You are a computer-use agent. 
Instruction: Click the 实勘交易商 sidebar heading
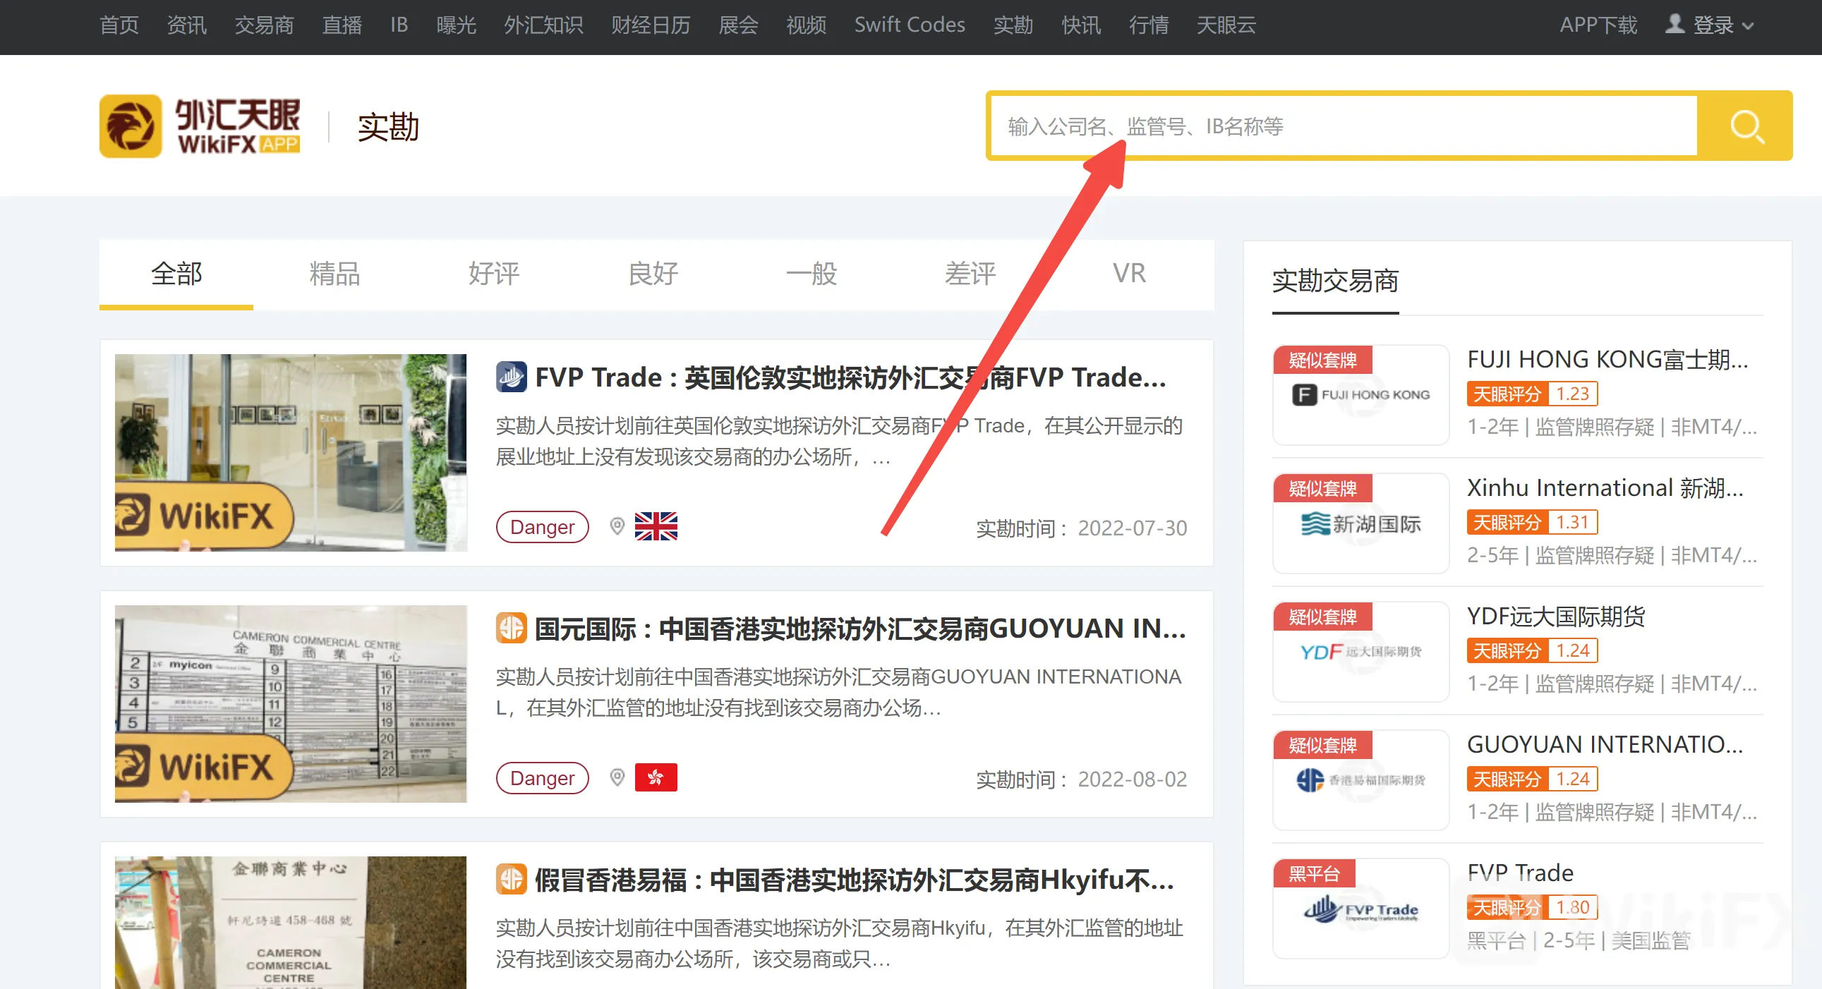1334,281
